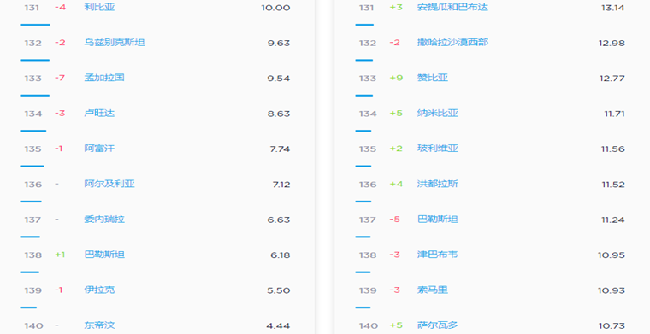
Task: Open the 玻利维亚 country link
Action: [438, 149]
